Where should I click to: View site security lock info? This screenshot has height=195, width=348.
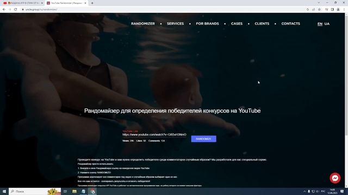(23, 10)
